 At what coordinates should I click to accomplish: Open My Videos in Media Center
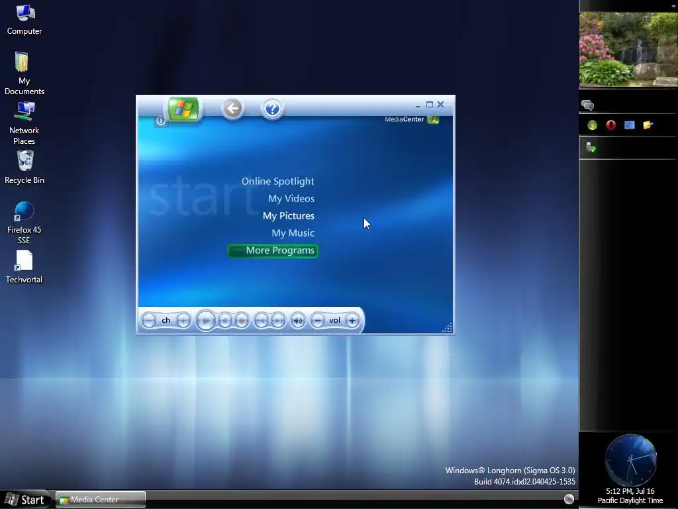tap(291, 199)
